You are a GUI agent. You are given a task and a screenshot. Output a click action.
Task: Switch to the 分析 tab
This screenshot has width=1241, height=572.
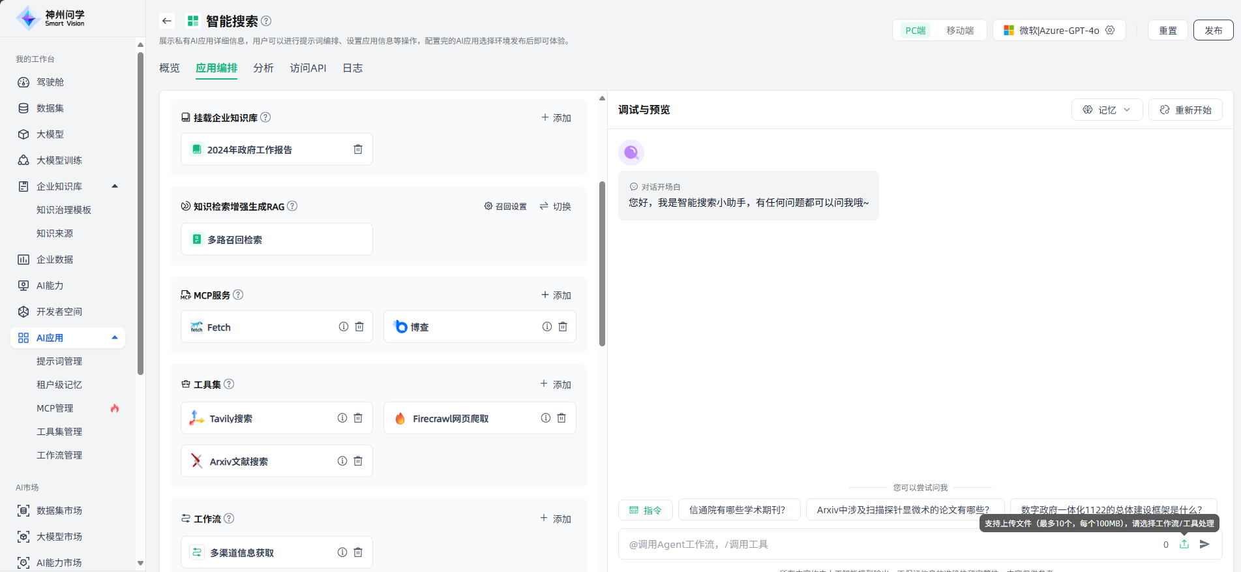coord(263,68)
